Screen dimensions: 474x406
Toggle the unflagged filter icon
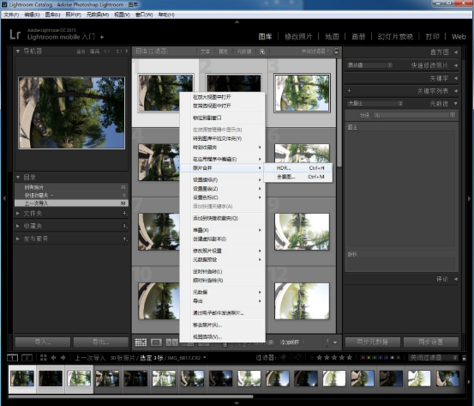point(291,358)
